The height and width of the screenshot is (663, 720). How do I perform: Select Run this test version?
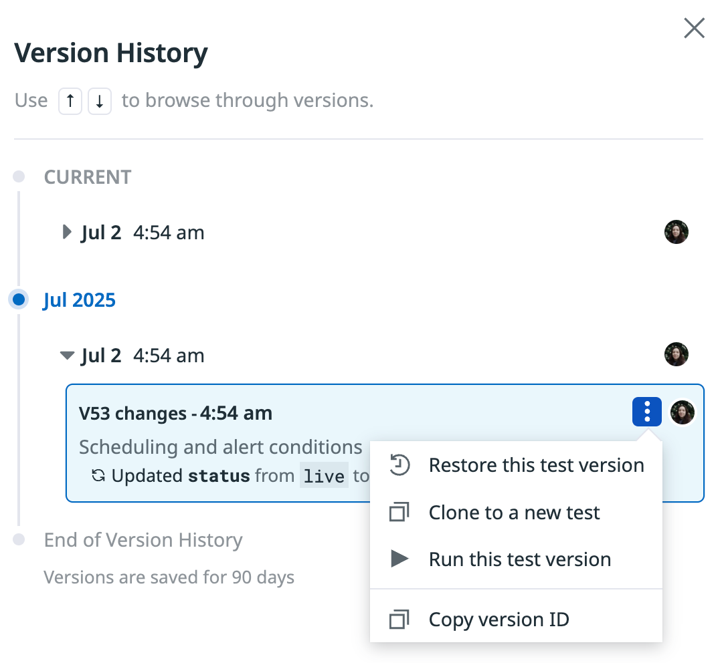click(x=516, y=559)
